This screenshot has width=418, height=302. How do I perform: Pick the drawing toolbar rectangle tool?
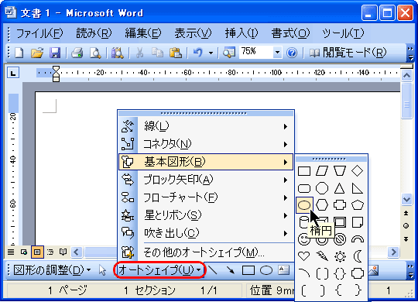(x=248, y=270)
